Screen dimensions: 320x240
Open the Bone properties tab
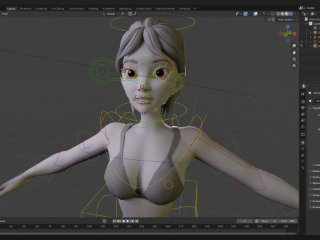pos(303,167)
